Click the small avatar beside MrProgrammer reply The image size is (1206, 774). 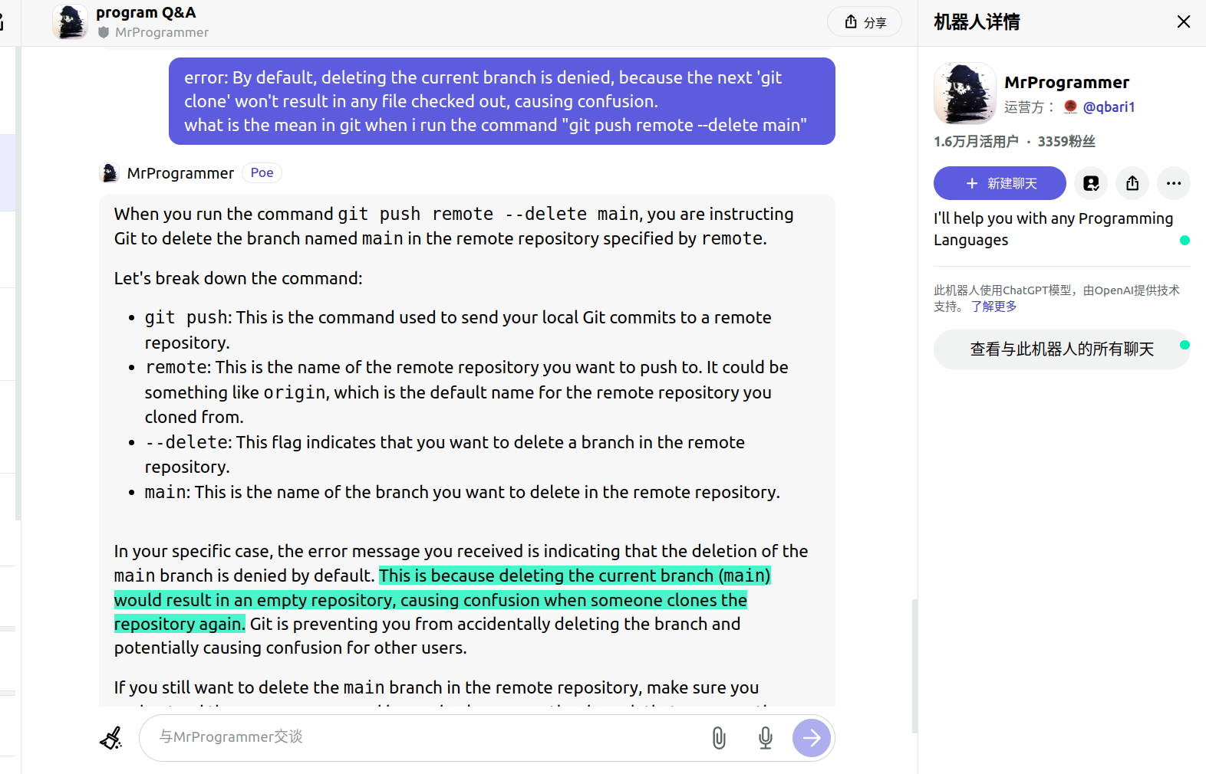pos(110,173)
